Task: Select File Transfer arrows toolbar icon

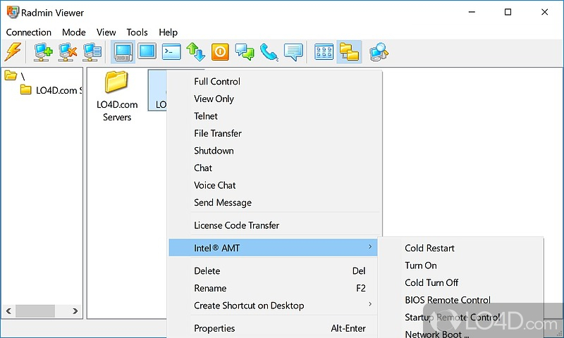Action: click(x=196, y=52)
